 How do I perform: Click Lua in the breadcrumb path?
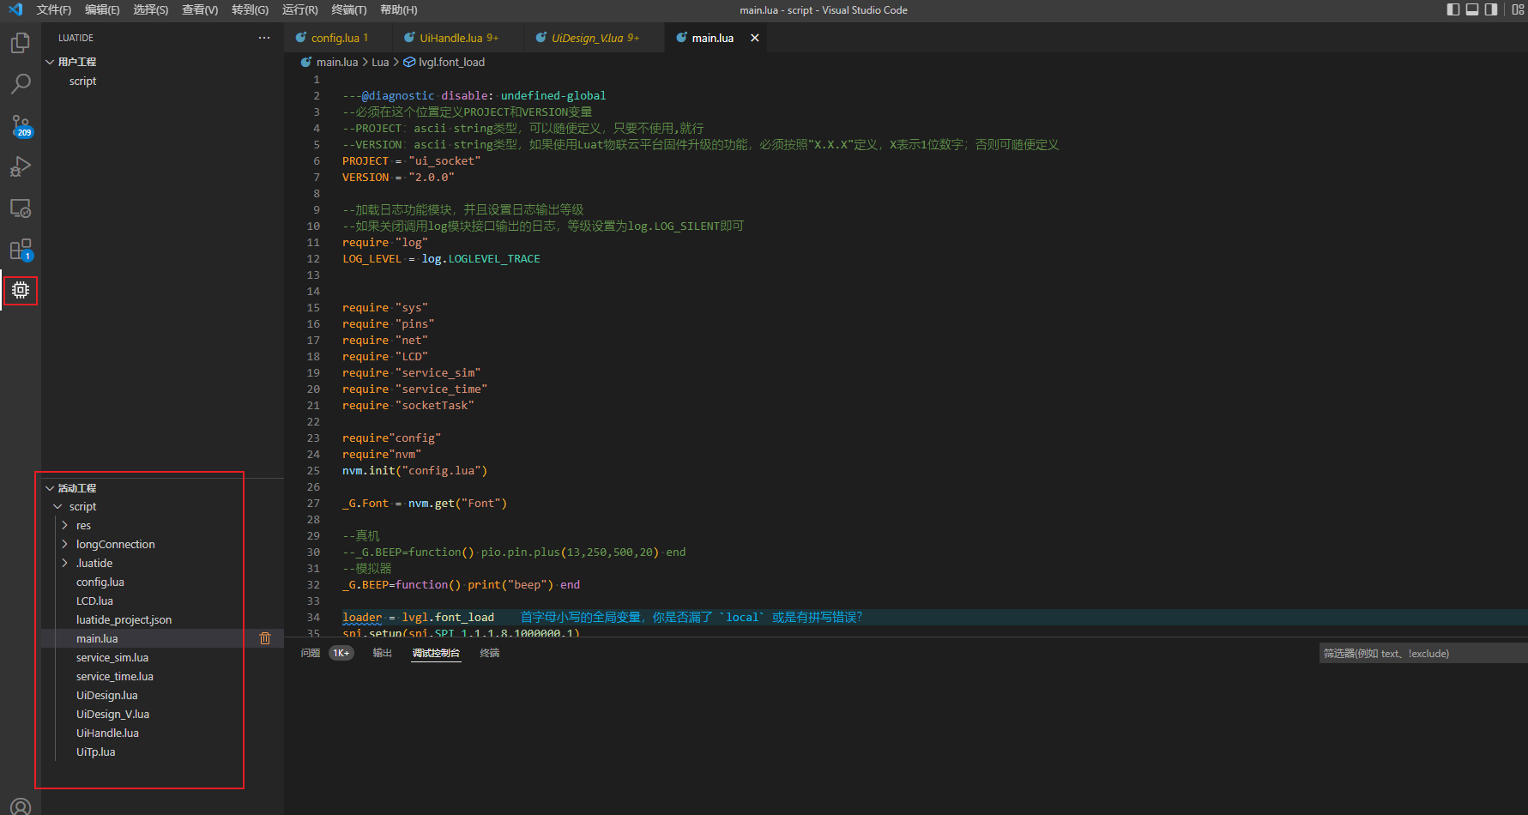[x=380, y=62]
